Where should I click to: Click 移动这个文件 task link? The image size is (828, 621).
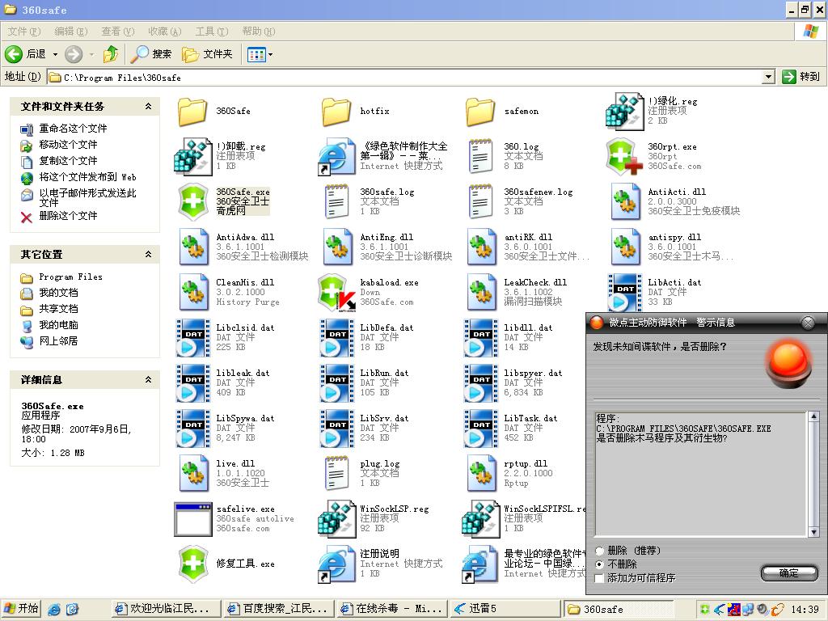click(x=68, y=145)
